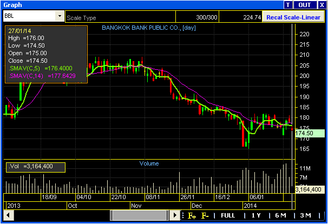Click the 185 price axis label
This screenshot has width=328, height=224.
pos(304,107)
